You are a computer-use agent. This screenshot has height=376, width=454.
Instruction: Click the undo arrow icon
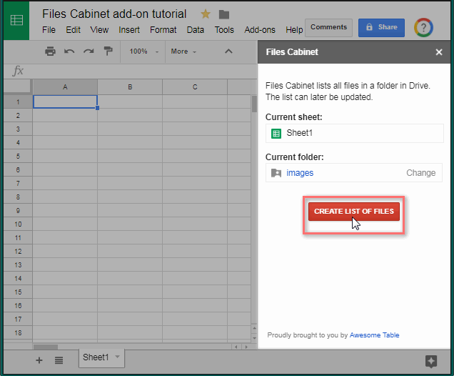click(69, 51)
